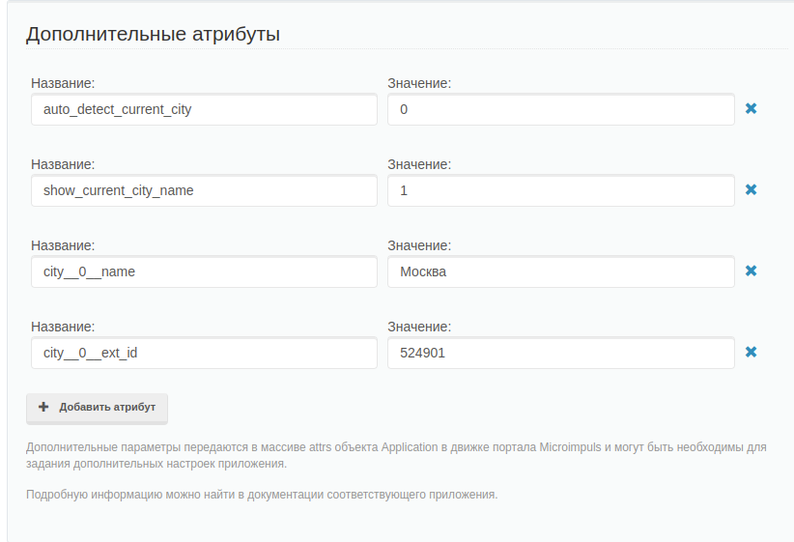Viewport: 794px width, 542px height.
Task: Click the plus icon beside Добавить атрибут
Action: (x=43, y=407)
